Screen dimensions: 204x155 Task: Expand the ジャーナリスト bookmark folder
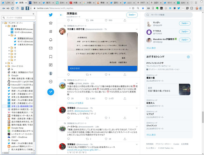tap(6, 66)
